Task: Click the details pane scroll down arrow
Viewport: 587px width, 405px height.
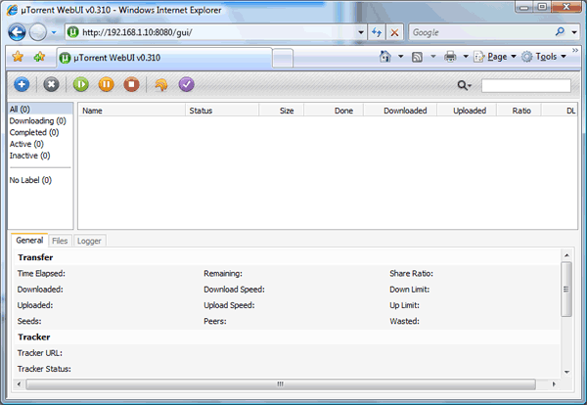Action: click(x=566, y=372)
